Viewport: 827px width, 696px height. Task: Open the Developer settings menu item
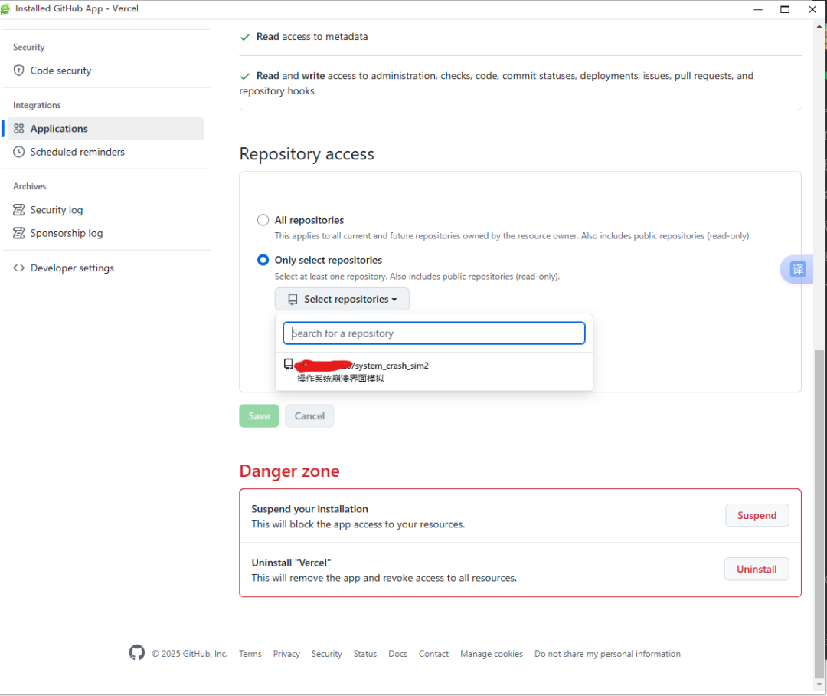72,268
